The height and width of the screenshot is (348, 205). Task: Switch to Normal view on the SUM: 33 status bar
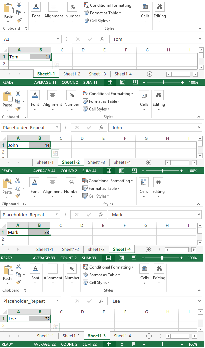[108, 258]
